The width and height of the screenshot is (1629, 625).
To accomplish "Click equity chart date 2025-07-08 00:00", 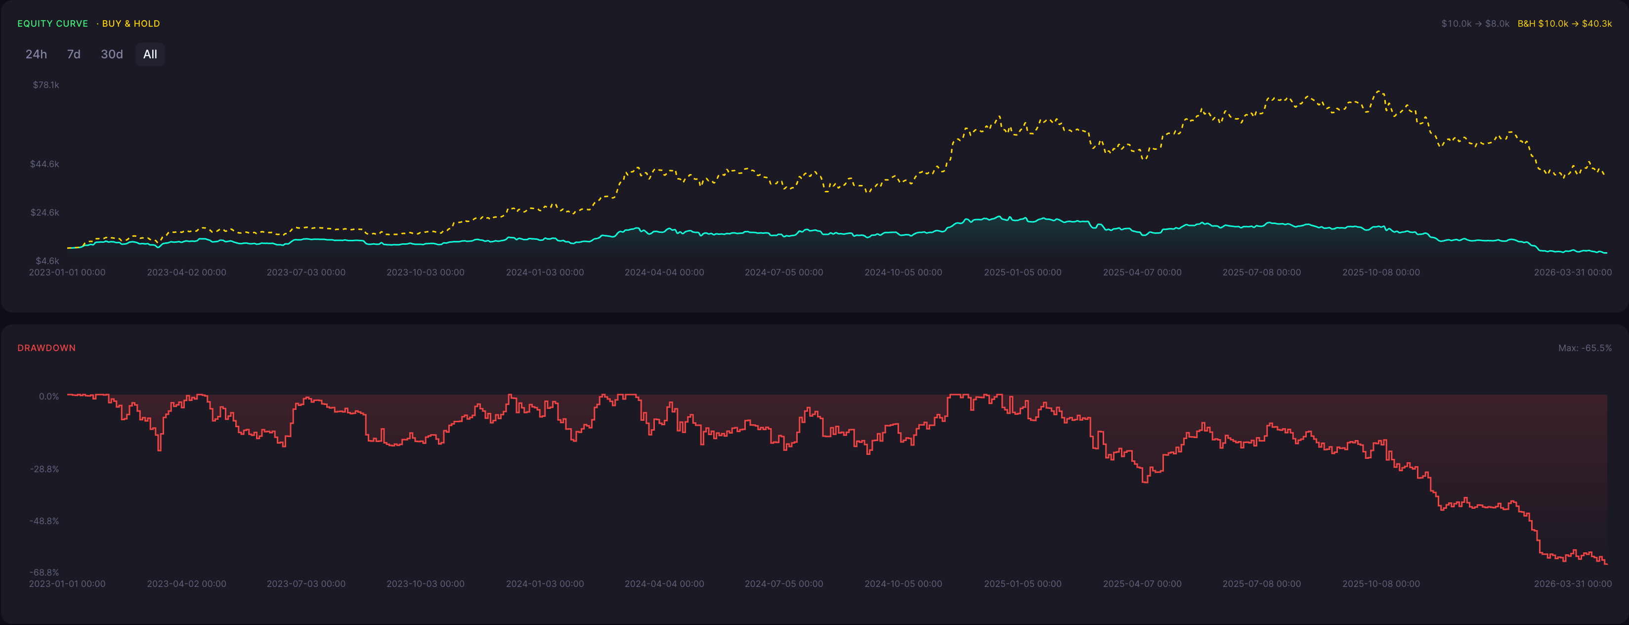I will tap(1262, 272).
